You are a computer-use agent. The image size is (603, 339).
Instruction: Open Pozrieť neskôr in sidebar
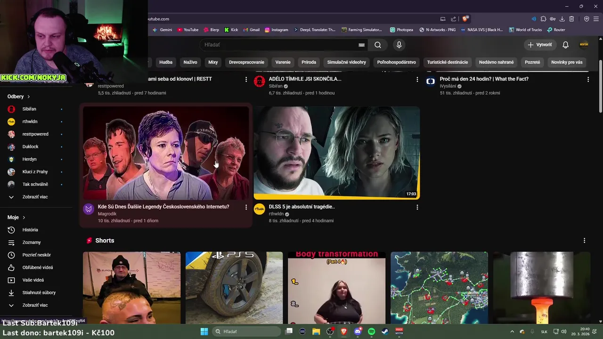pos(35,255)
